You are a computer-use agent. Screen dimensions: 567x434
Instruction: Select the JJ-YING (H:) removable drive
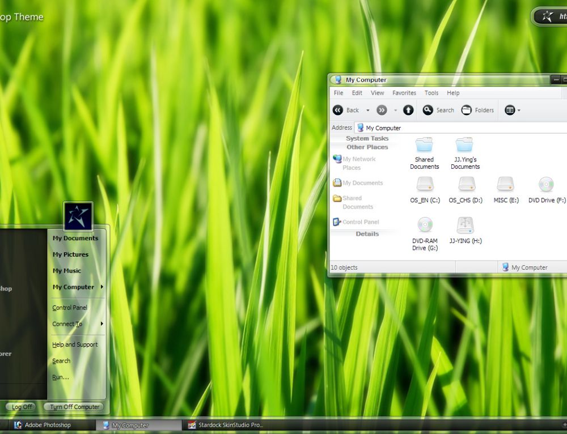pos(465,225)
